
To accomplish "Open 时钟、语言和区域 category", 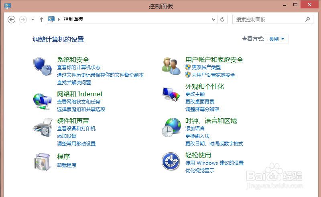I will coord(211,121).
